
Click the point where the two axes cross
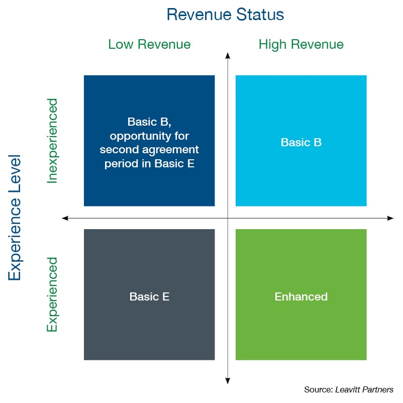tap(228, 218)
